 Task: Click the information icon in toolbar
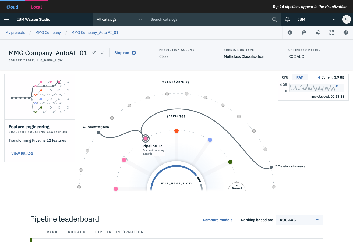pyautogui.click(x=290, y=33)
